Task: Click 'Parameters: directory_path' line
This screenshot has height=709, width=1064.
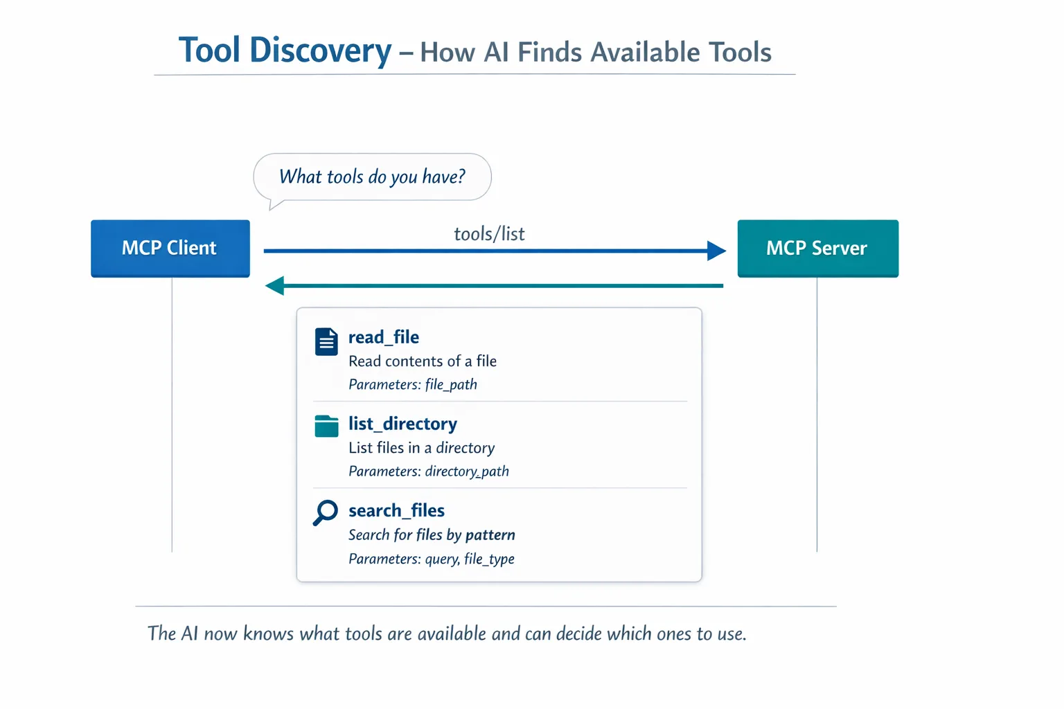Action: click(429, 472)
